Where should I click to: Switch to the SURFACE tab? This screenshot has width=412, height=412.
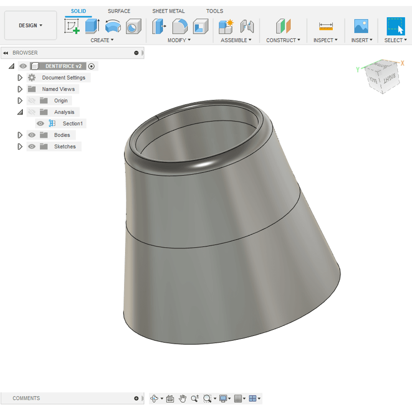(119, 11)
